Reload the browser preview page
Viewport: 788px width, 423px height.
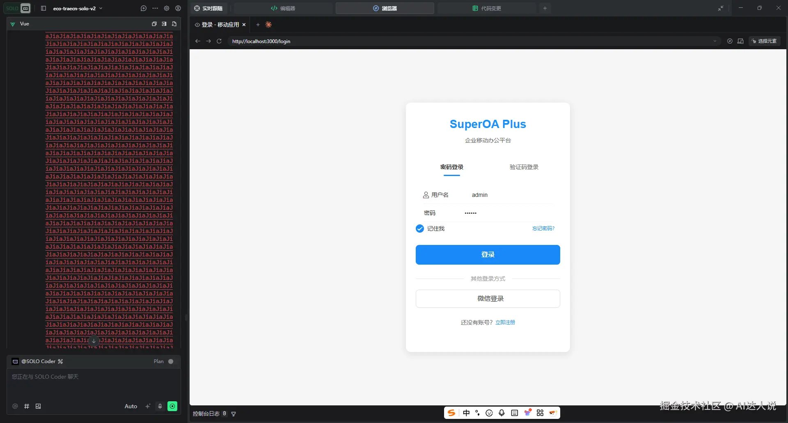tap(219, 41)
